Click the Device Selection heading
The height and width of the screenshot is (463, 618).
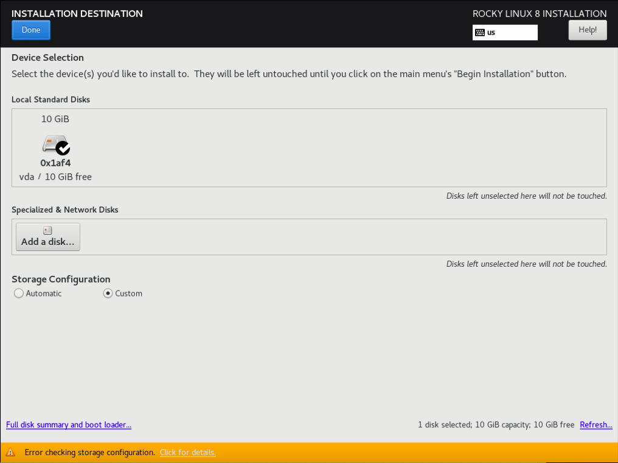[x=47, y=58]
